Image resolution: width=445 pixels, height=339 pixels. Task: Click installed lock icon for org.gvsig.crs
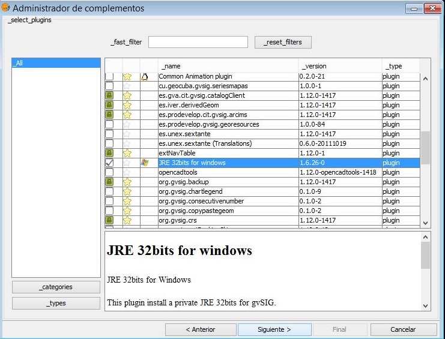[x=109, y=220]
